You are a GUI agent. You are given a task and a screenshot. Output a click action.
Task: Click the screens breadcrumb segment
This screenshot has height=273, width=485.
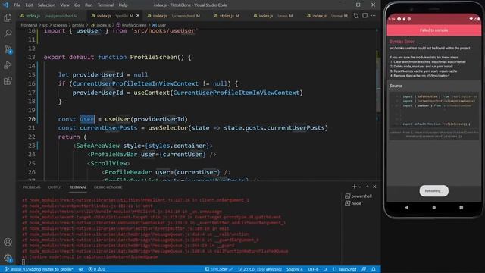60,25
